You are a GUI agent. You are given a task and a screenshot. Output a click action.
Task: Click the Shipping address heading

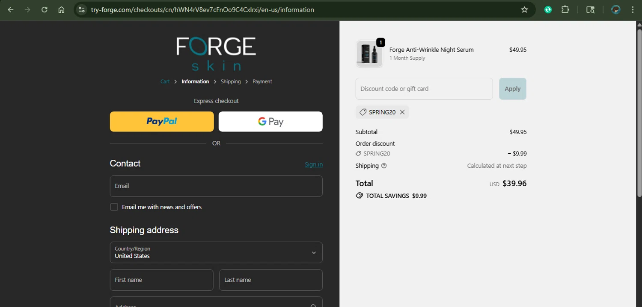tap(144, 230)
